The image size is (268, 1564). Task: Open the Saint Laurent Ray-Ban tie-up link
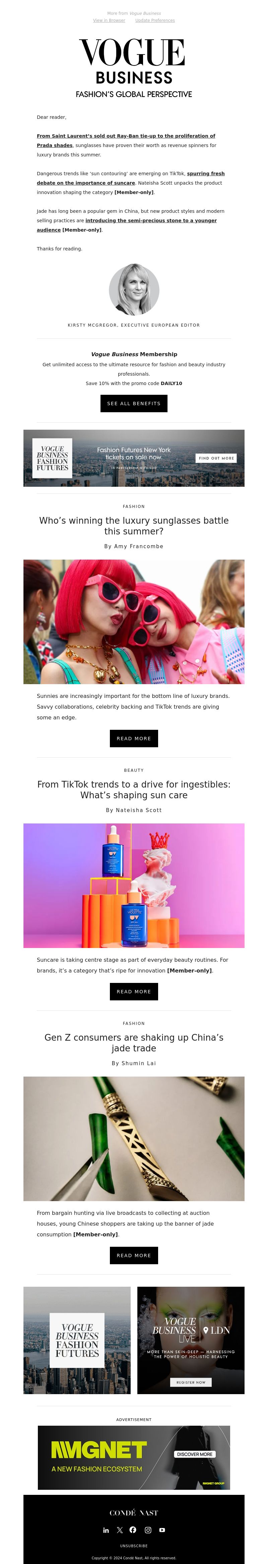point(126,140)
